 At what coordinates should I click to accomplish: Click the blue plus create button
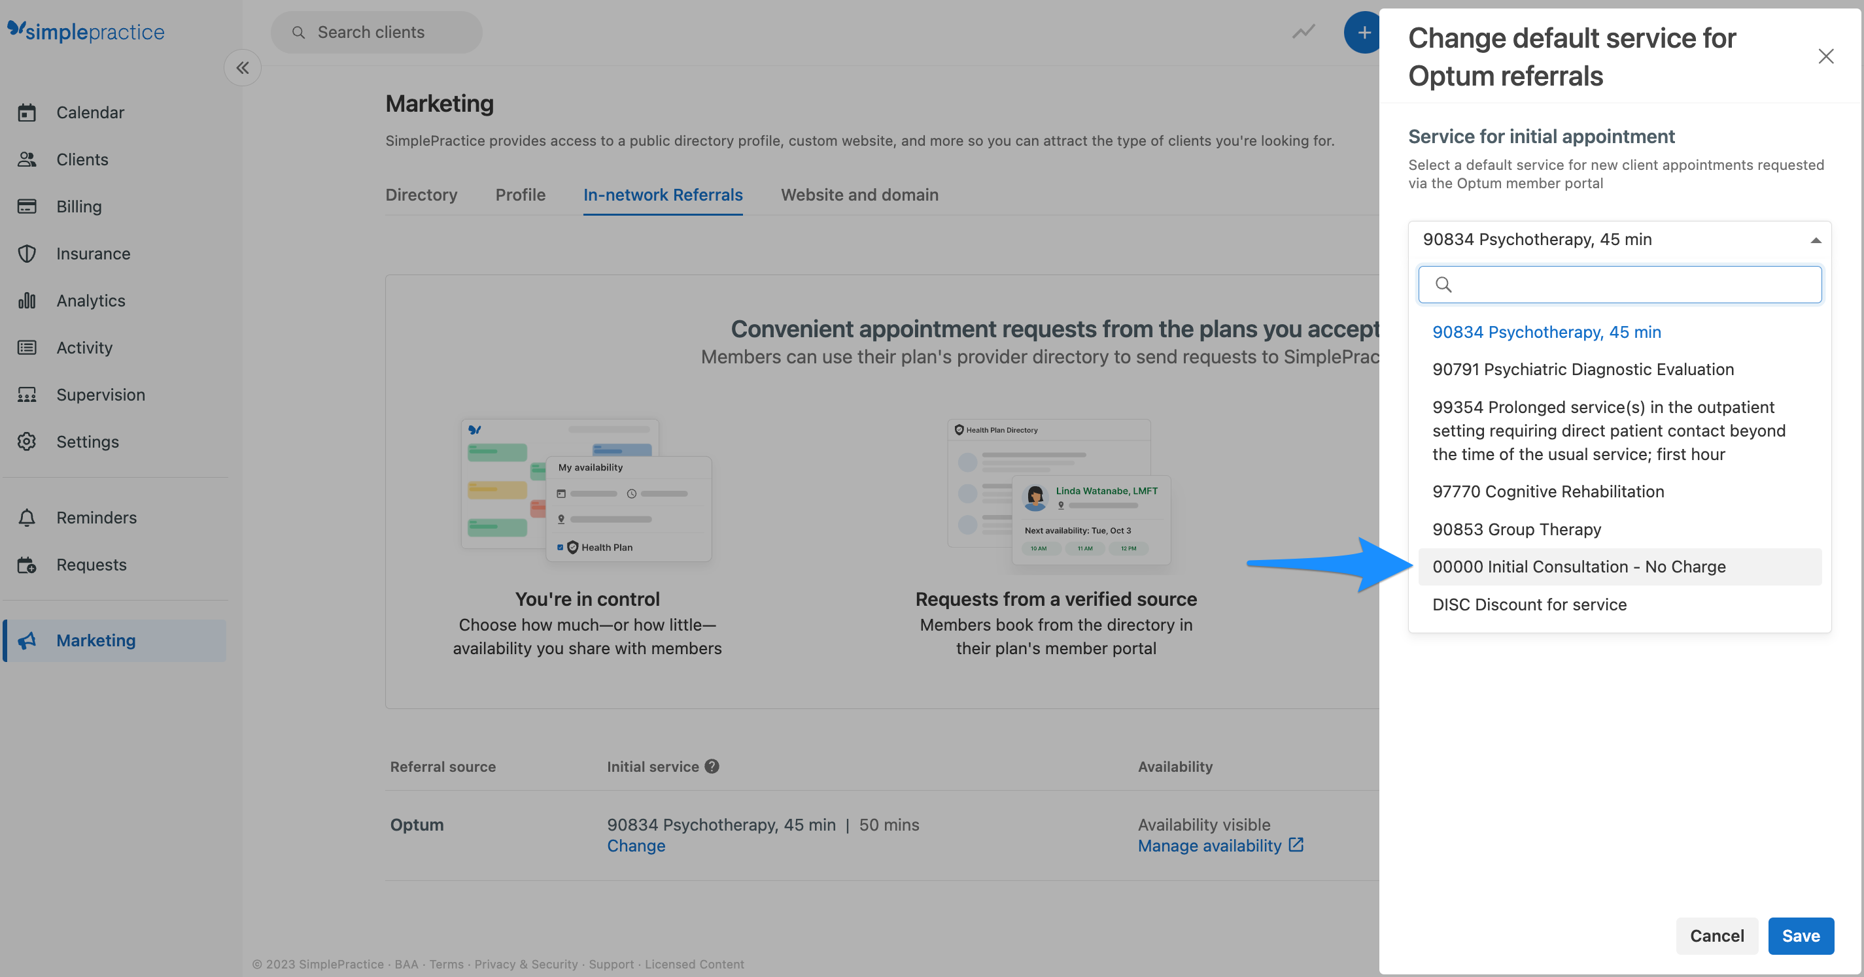[1363, 33]
